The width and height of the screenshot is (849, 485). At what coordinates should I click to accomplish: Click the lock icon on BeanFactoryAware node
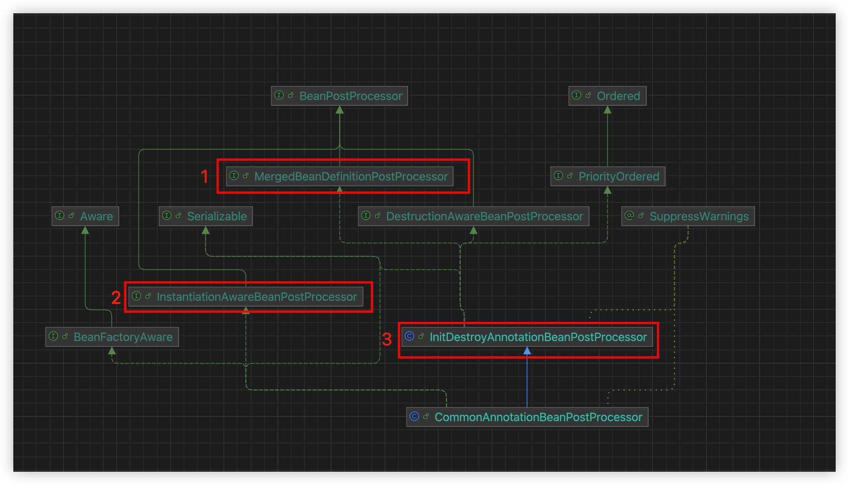[65, 337]
